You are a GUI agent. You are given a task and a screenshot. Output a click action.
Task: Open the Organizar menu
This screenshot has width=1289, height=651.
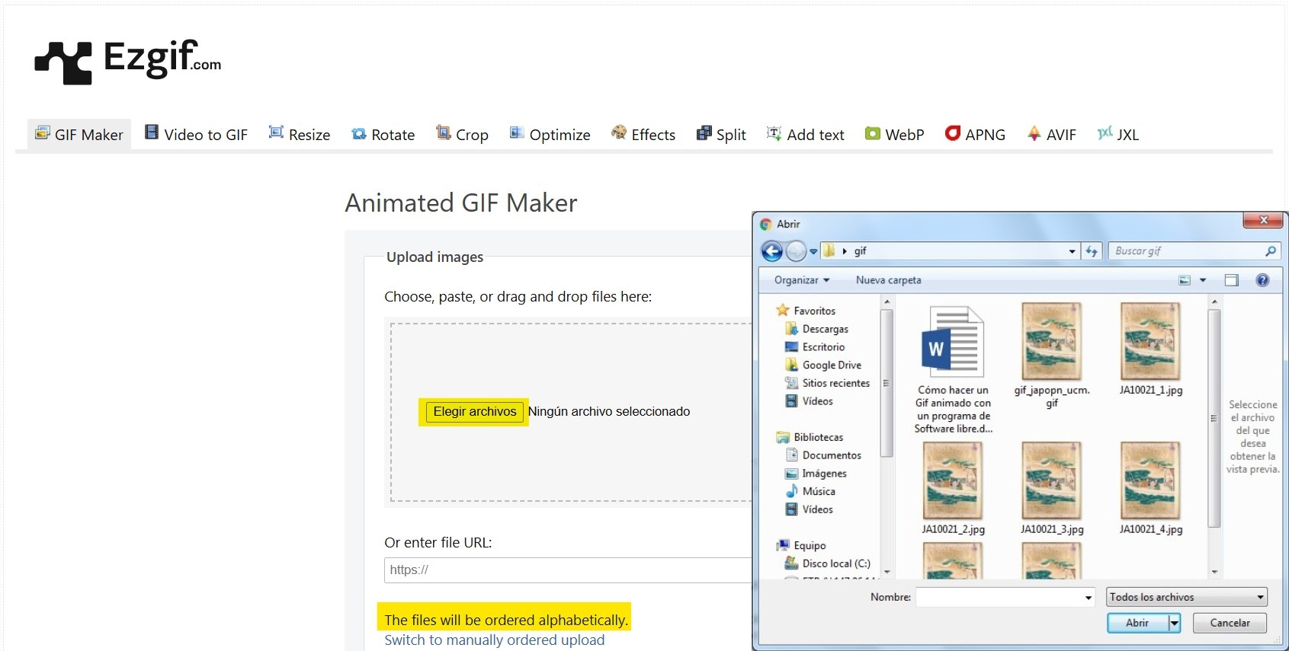tap(802, 280)
